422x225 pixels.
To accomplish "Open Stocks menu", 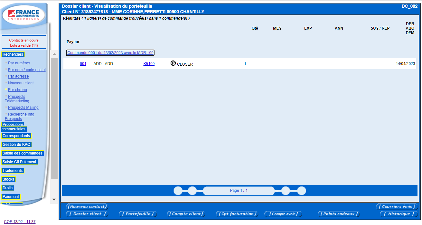I will point(8,179).
